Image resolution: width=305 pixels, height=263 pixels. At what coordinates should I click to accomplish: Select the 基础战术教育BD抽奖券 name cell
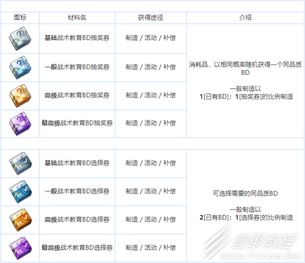pos(77,38)
